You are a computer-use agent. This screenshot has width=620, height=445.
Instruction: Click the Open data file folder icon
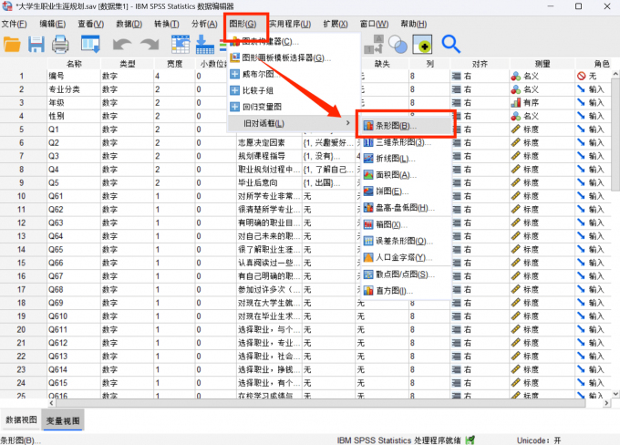pyautogui.click(x=12, y=45)
